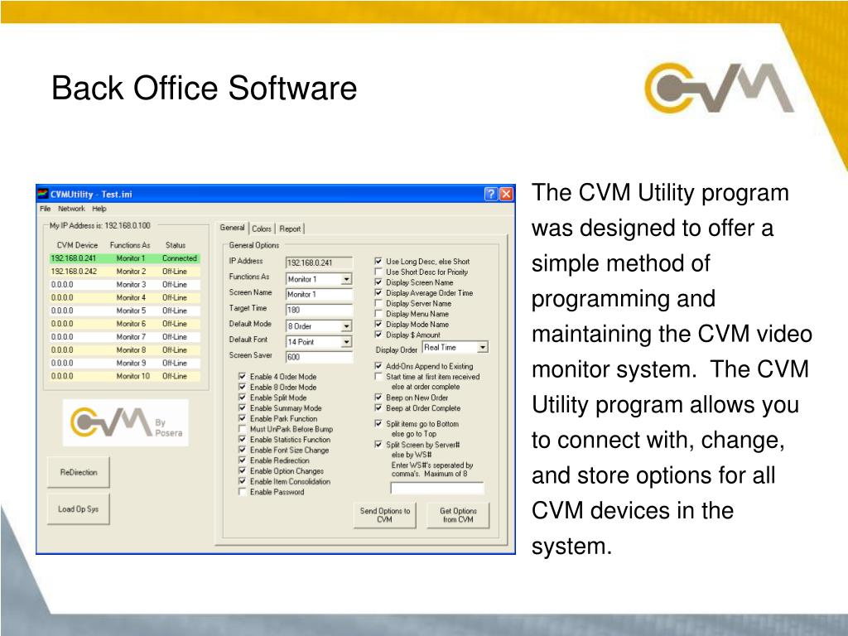Toggle Enable Redirection checkbox

click(243, 460)
